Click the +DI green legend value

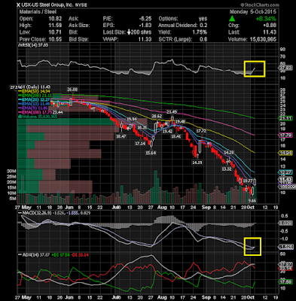(x=60, y=255)
